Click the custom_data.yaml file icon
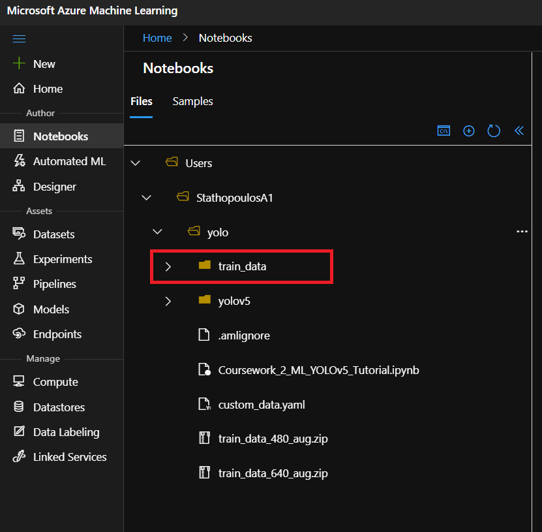The width and height of the screenshot is (542, 532). click(x=204, y=403)
